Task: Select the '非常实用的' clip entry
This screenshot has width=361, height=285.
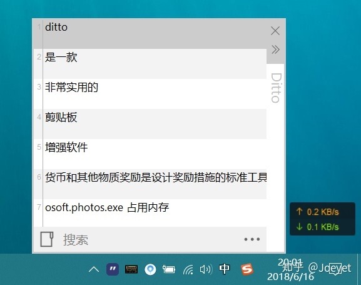Action: (150, 94)
